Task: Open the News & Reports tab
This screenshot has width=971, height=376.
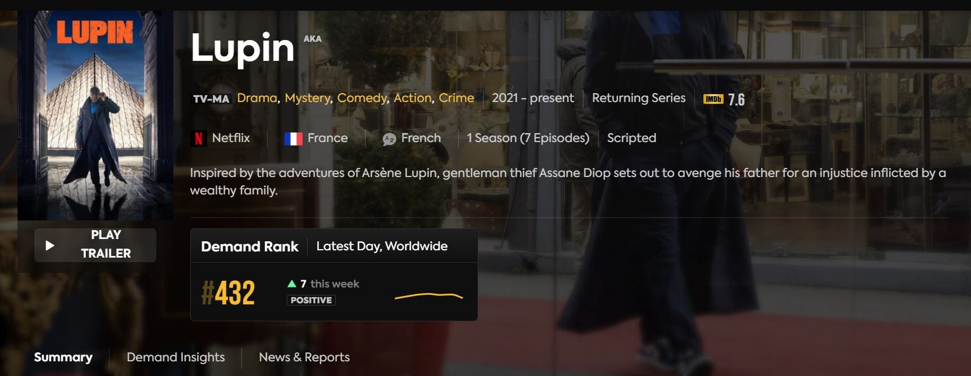Action: click(x=304, y=357)
